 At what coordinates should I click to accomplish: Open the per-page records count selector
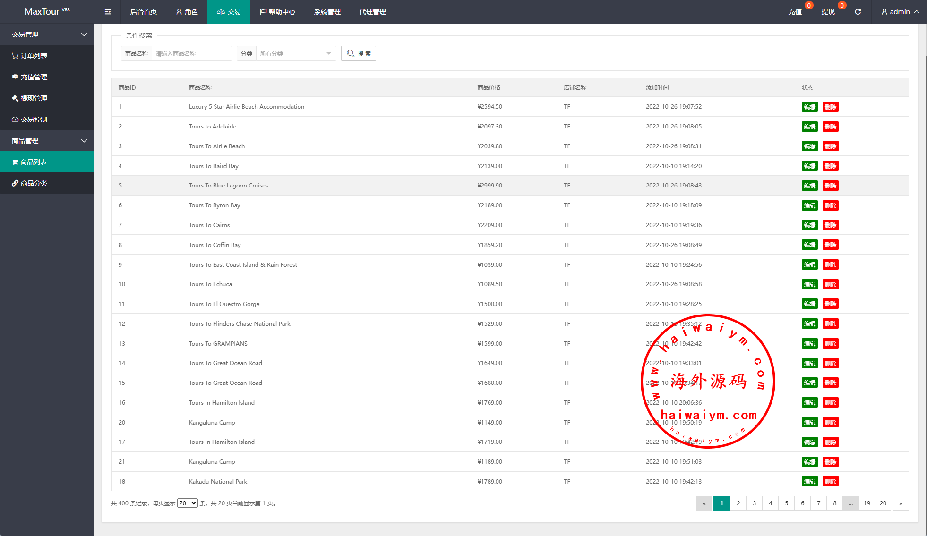pos(187,503)
